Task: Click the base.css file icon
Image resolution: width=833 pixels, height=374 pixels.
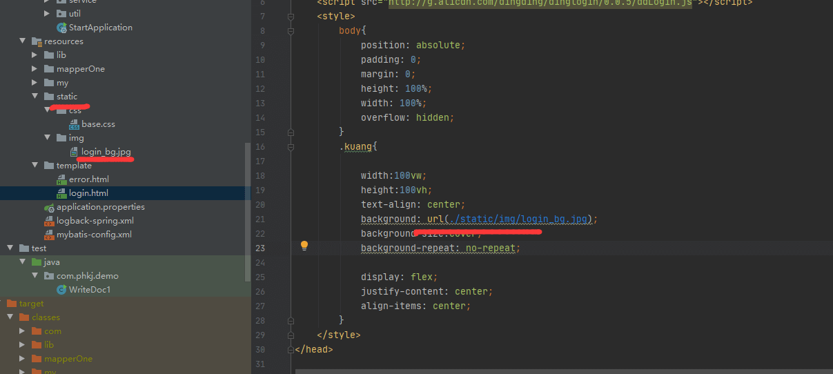Action: click(x=74, y=124)
